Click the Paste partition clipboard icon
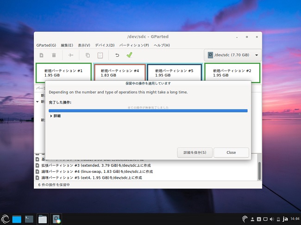 (100, 55)
